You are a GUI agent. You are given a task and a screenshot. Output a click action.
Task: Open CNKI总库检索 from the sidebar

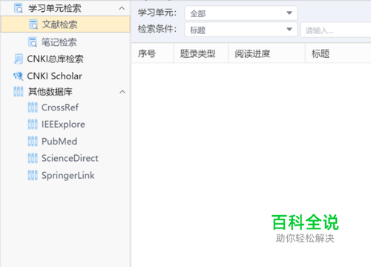(x=55, y=59)
